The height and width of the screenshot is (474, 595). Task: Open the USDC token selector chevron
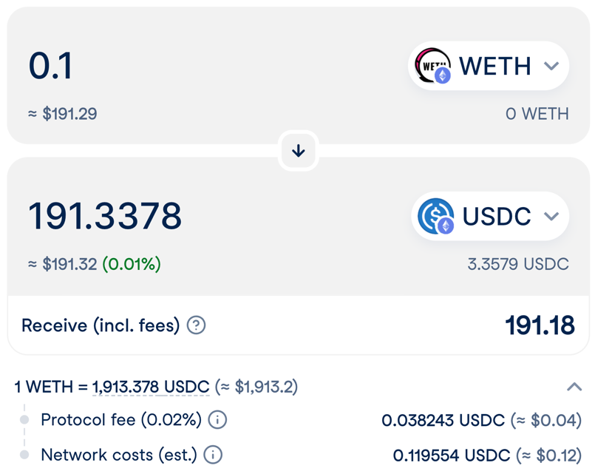pyautogui.click(x=551, y=216)
